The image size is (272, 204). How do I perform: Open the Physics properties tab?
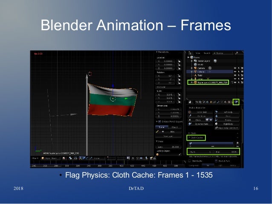click(236, 102)
